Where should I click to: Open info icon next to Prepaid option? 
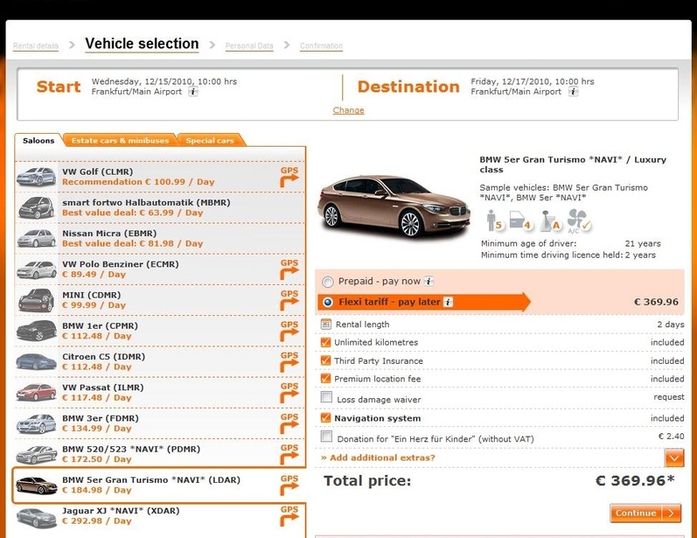pos(429,282)
